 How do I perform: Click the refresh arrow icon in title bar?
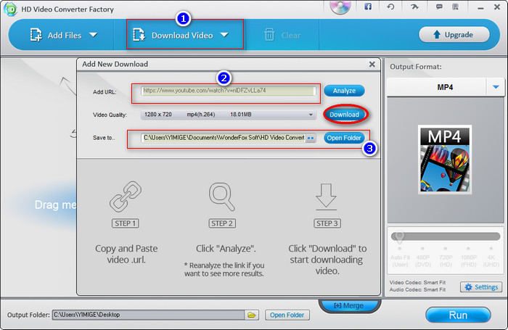(x=390, y=7)
